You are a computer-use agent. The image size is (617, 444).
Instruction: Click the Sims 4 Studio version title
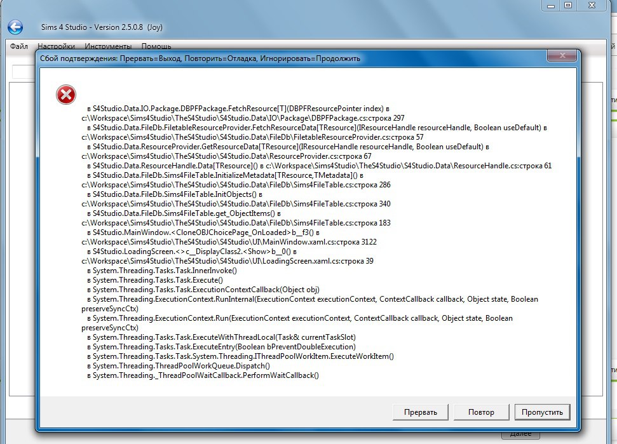[x=102, y=27]
